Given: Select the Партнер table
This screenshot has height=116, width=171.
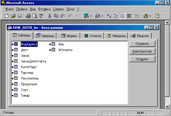Looking at the screenshot, I should [27, 73].
